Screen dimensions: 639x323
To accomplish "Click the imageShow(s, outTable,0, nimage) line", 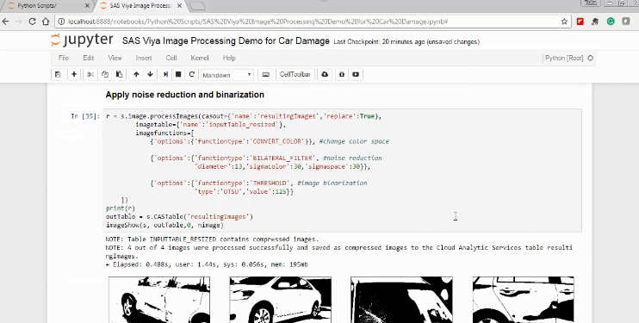I will coord(164,225).
